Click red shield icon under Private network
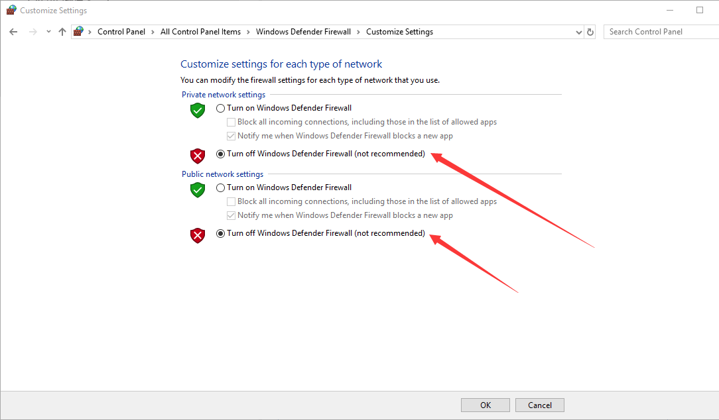Viewport: 719px width, 420px height. click(x=198, y=156)
